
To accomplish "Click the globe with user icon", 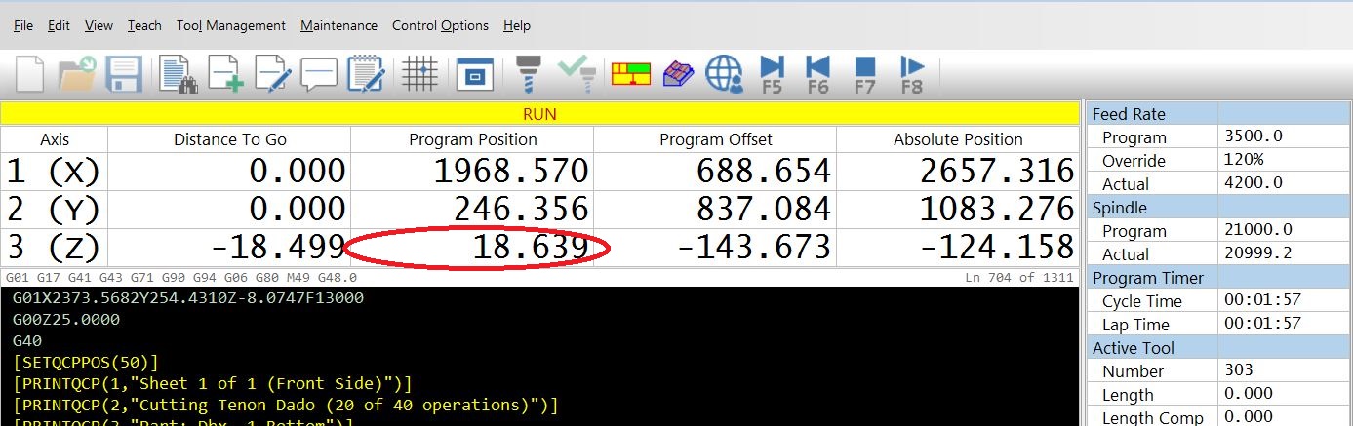I will [725, 74].
